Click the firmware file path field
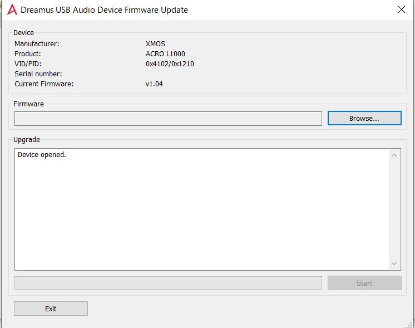This screenshot has width=415, height=328. [168, 119]
